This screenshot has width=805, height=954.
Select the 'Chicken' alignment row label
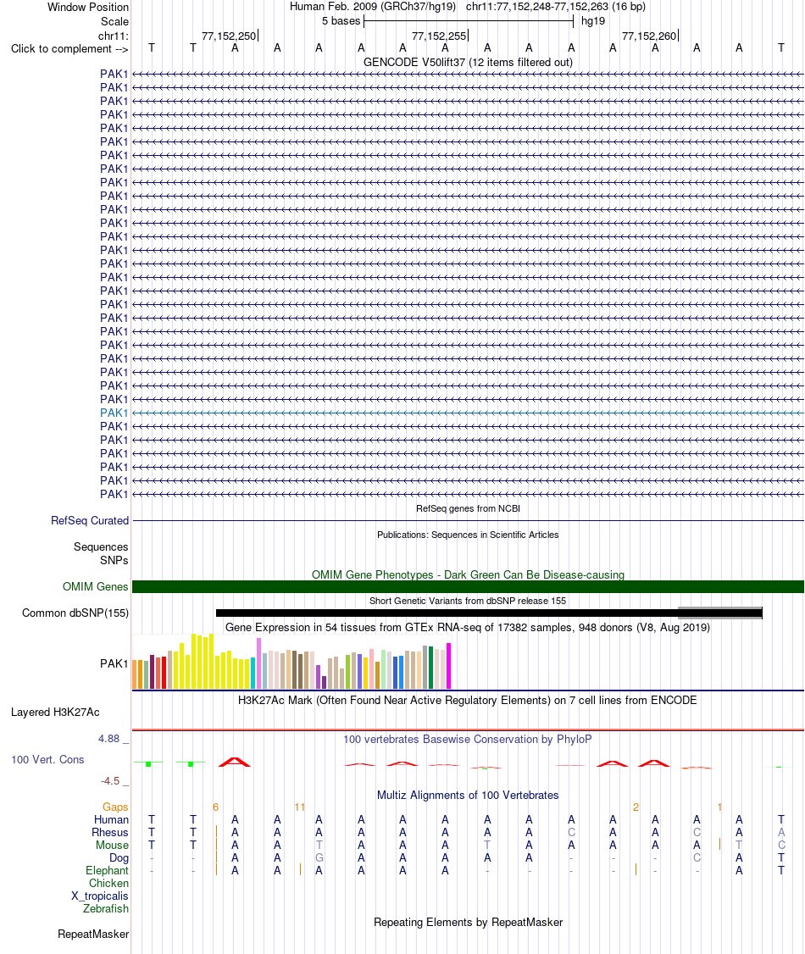(x=109, y=884)
